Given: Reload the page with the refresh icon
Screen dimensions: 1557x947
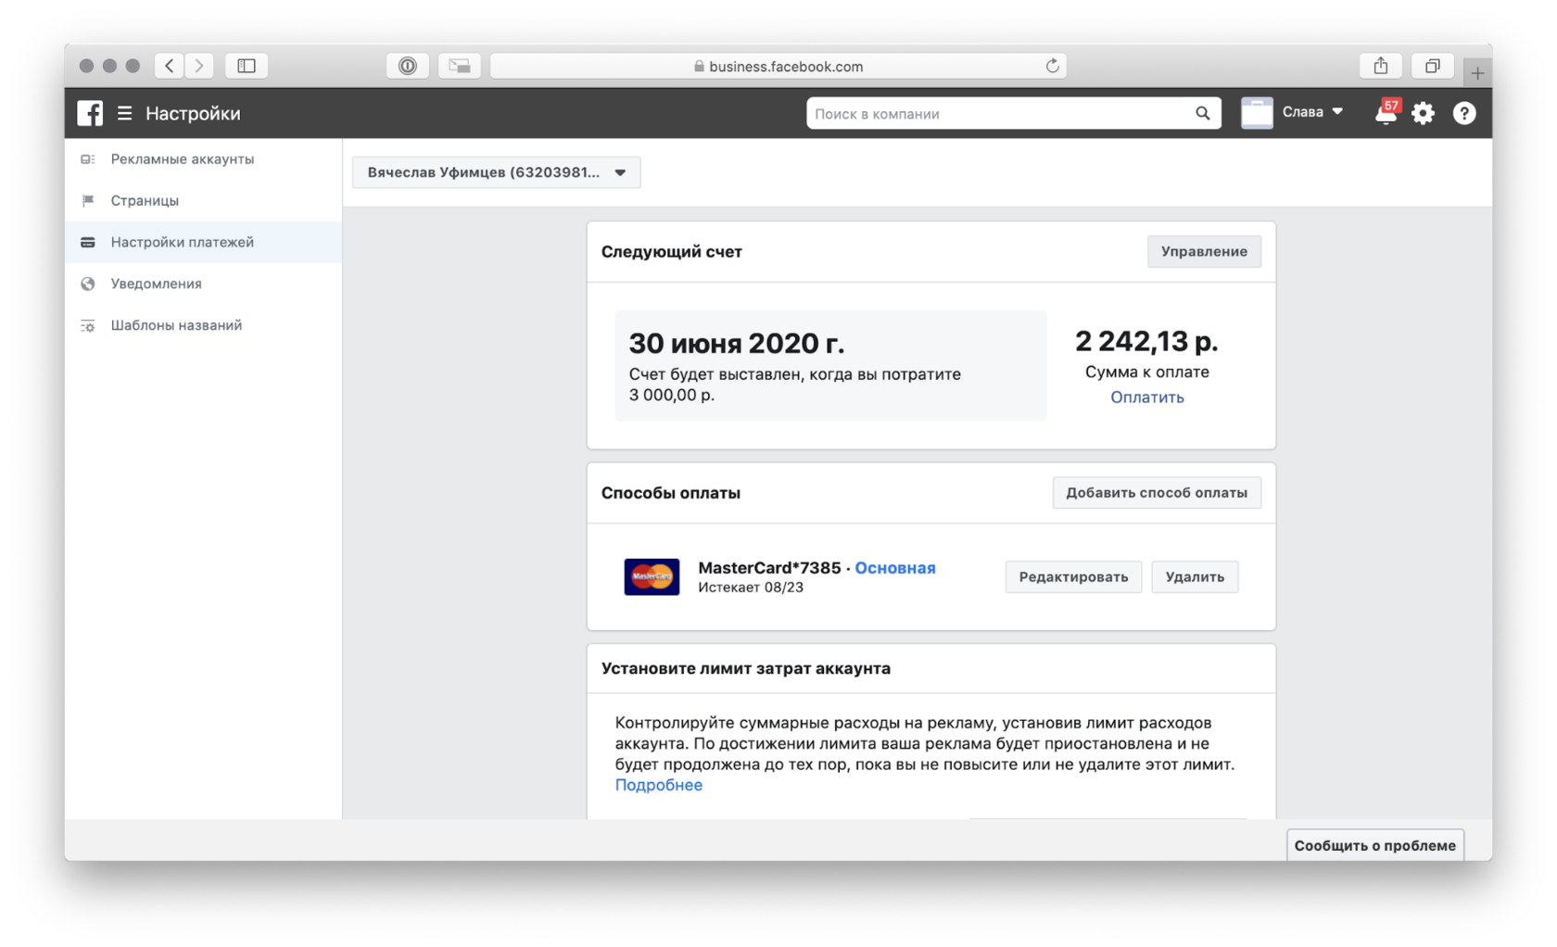Looking at the screenshot, I should pos(1052,66).
